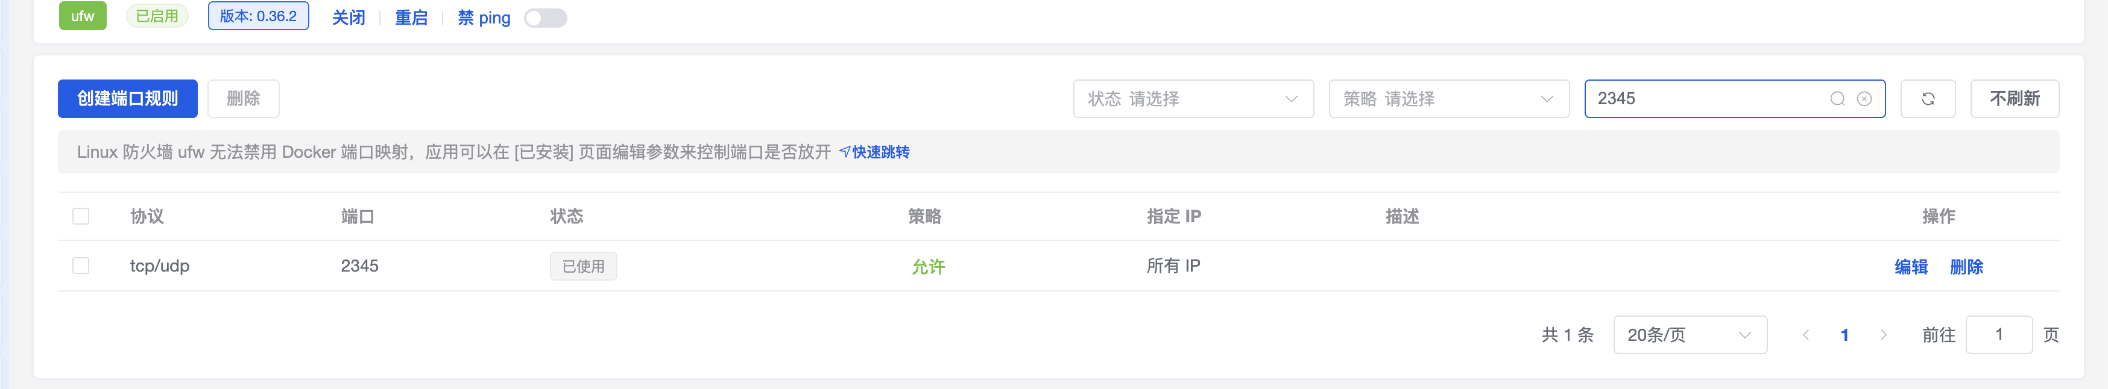Image resolution: width=2108 pixels, height=389 pixels.
Task: Click the quick jump arrow link
Action: (874, 152)
